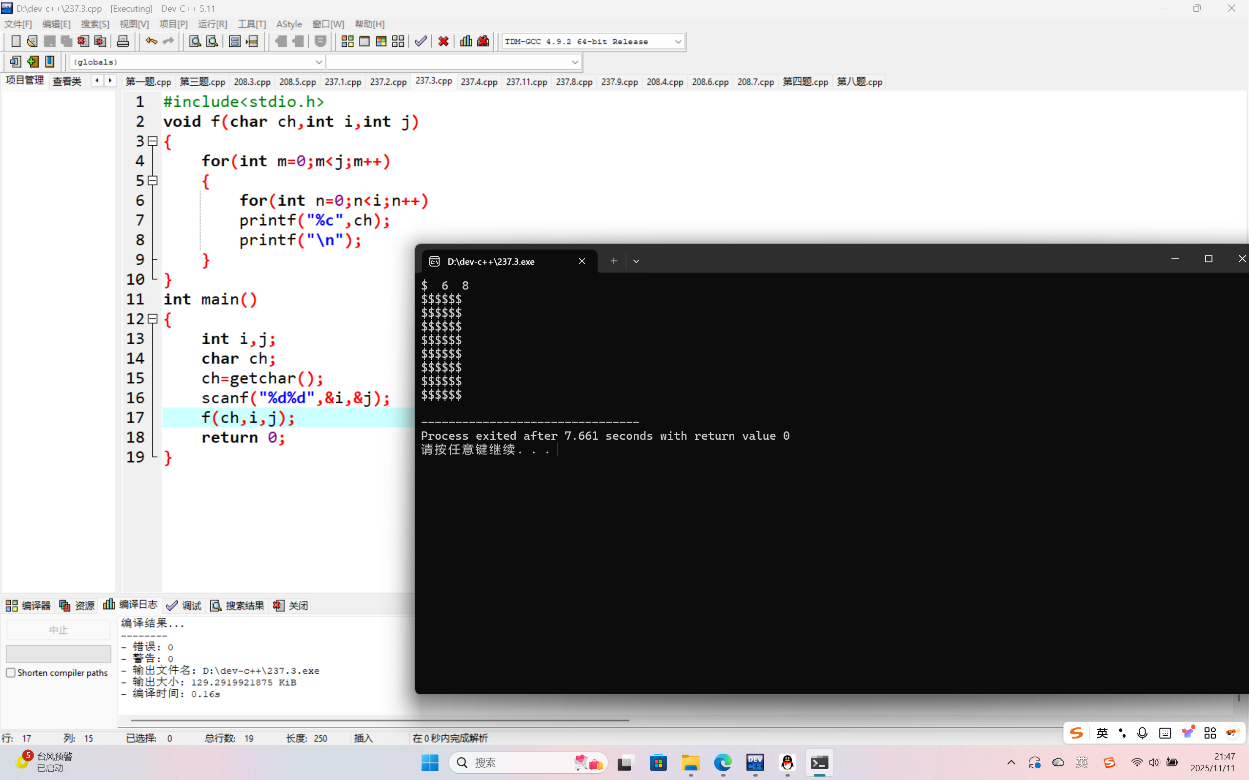Image resolution: width=1249 pixels, height=780 pixels.
Task: Click the Undo arrow icon
Action: coord(151,41)
